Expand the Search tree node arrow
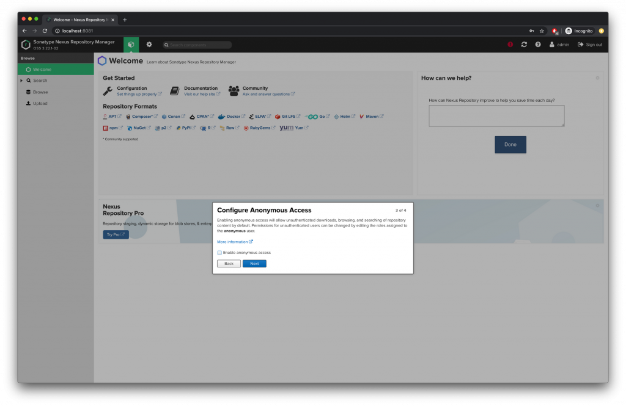 coord(21,81)
